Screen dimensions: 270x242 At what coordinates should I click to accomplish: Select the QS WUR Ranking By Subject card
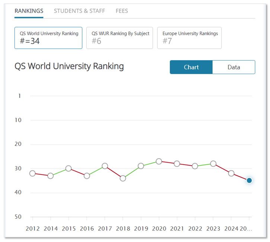(120, 38)
